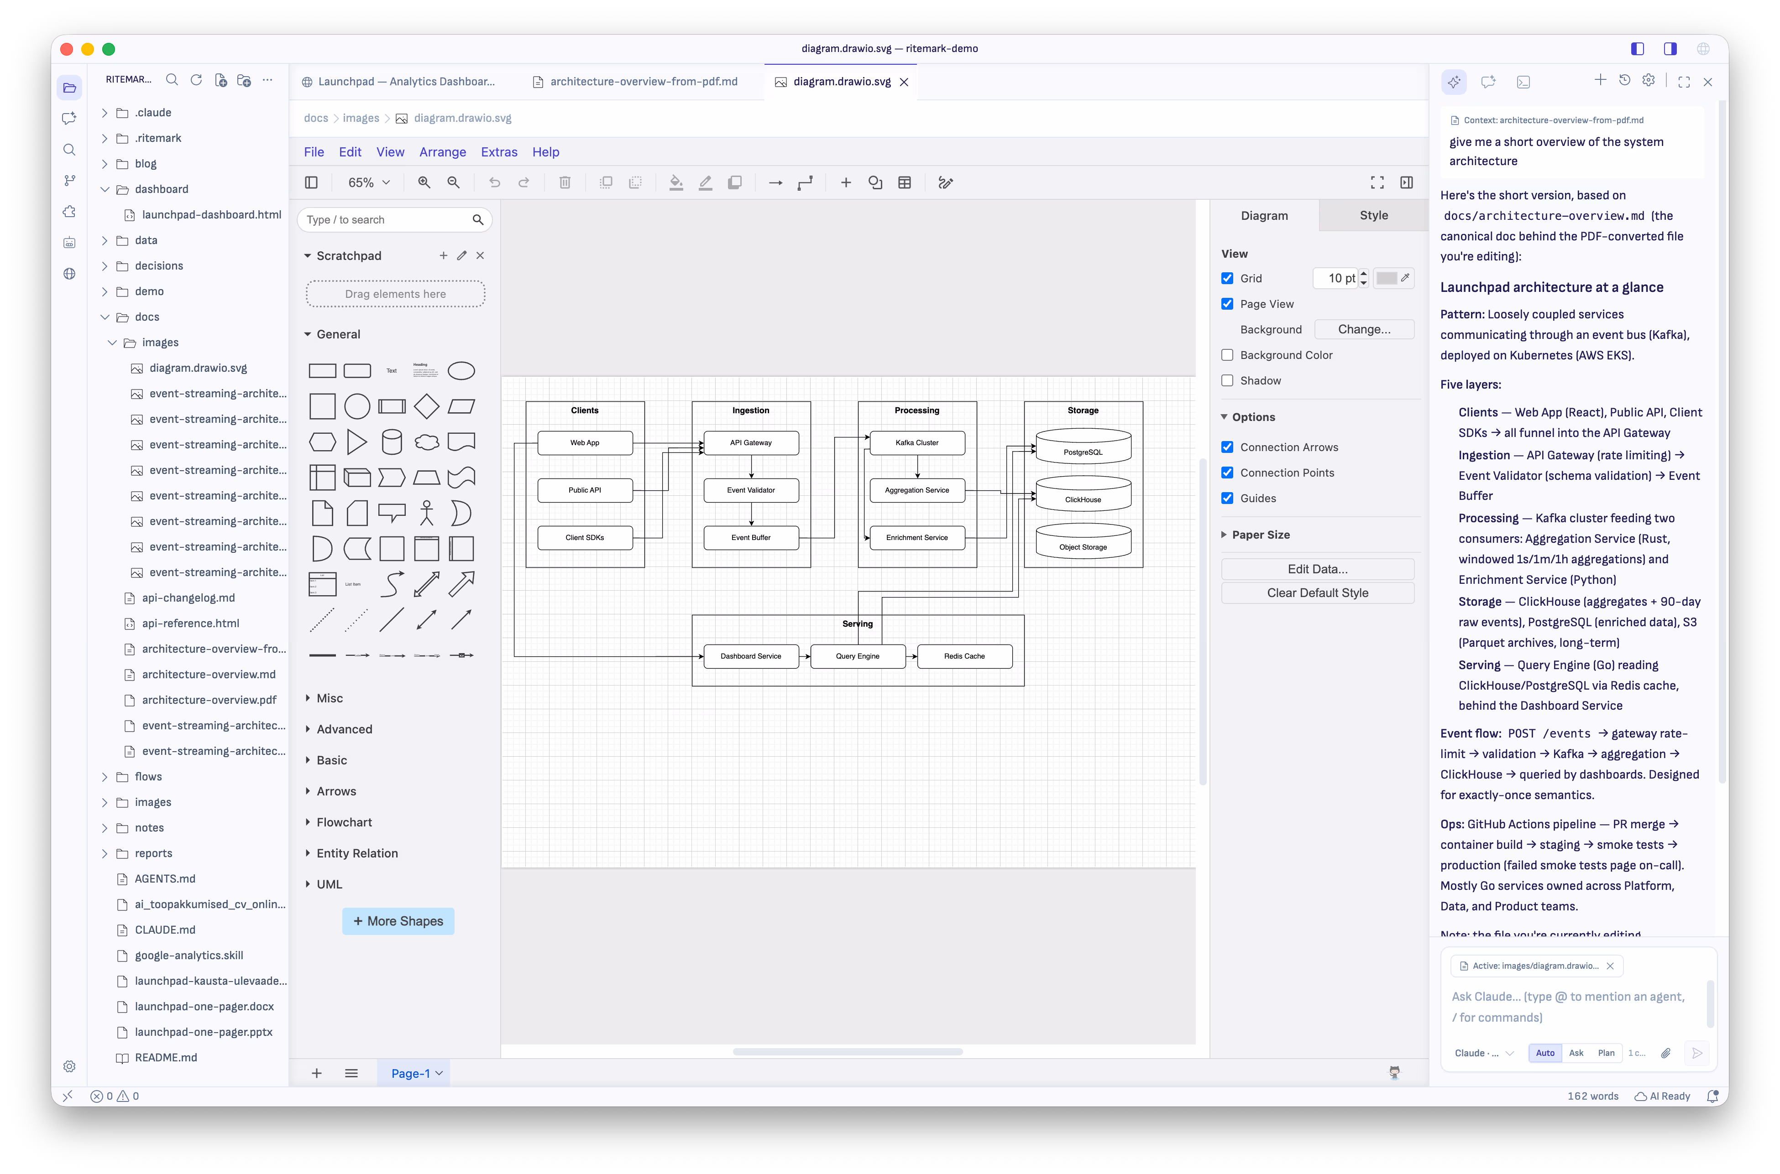This screenshot has width=1780, height=1174.
Task: Open source control in activity bar
Action: [x=70, y=181]
